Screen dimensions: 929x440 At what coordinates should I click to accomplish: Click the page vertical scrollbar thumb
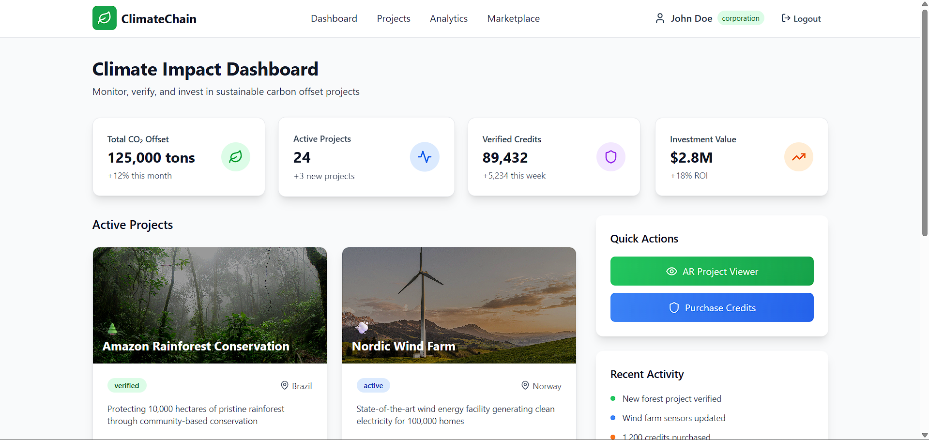pos(925,122)
